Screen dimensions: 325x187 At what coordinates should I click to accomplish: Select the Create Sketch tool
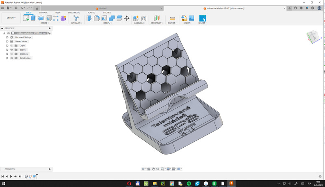click(26, 18)
